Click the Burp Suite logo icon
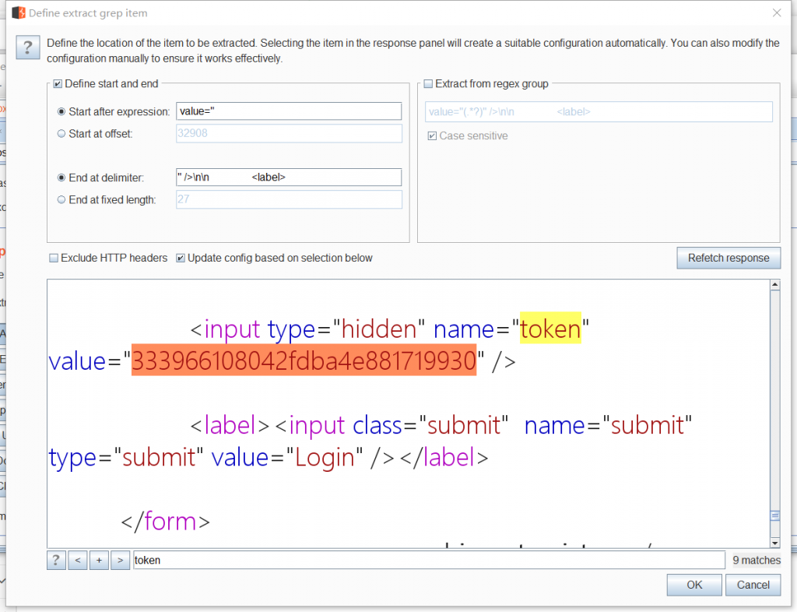Screen dimensions: 797x612 click(x=17, y=13)
